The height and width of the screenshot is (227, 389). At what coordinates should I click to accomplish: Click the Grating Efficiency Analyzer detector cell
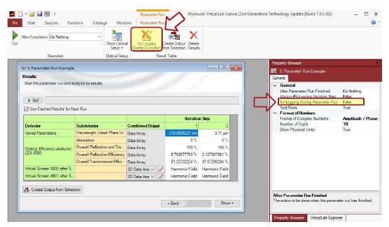[x=50, y=151]
